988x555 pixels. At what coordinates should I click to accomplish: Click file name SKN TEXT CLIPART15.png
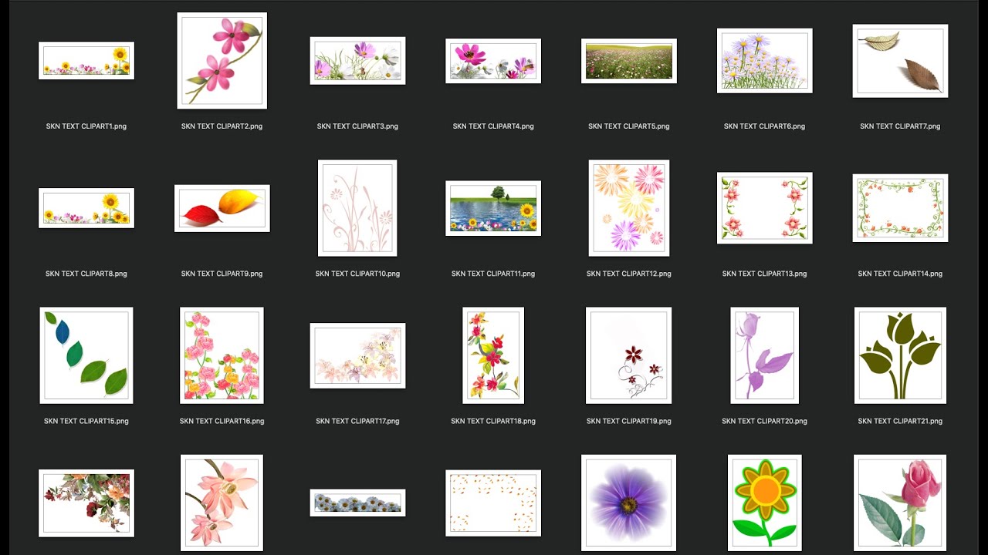point(86,421)
